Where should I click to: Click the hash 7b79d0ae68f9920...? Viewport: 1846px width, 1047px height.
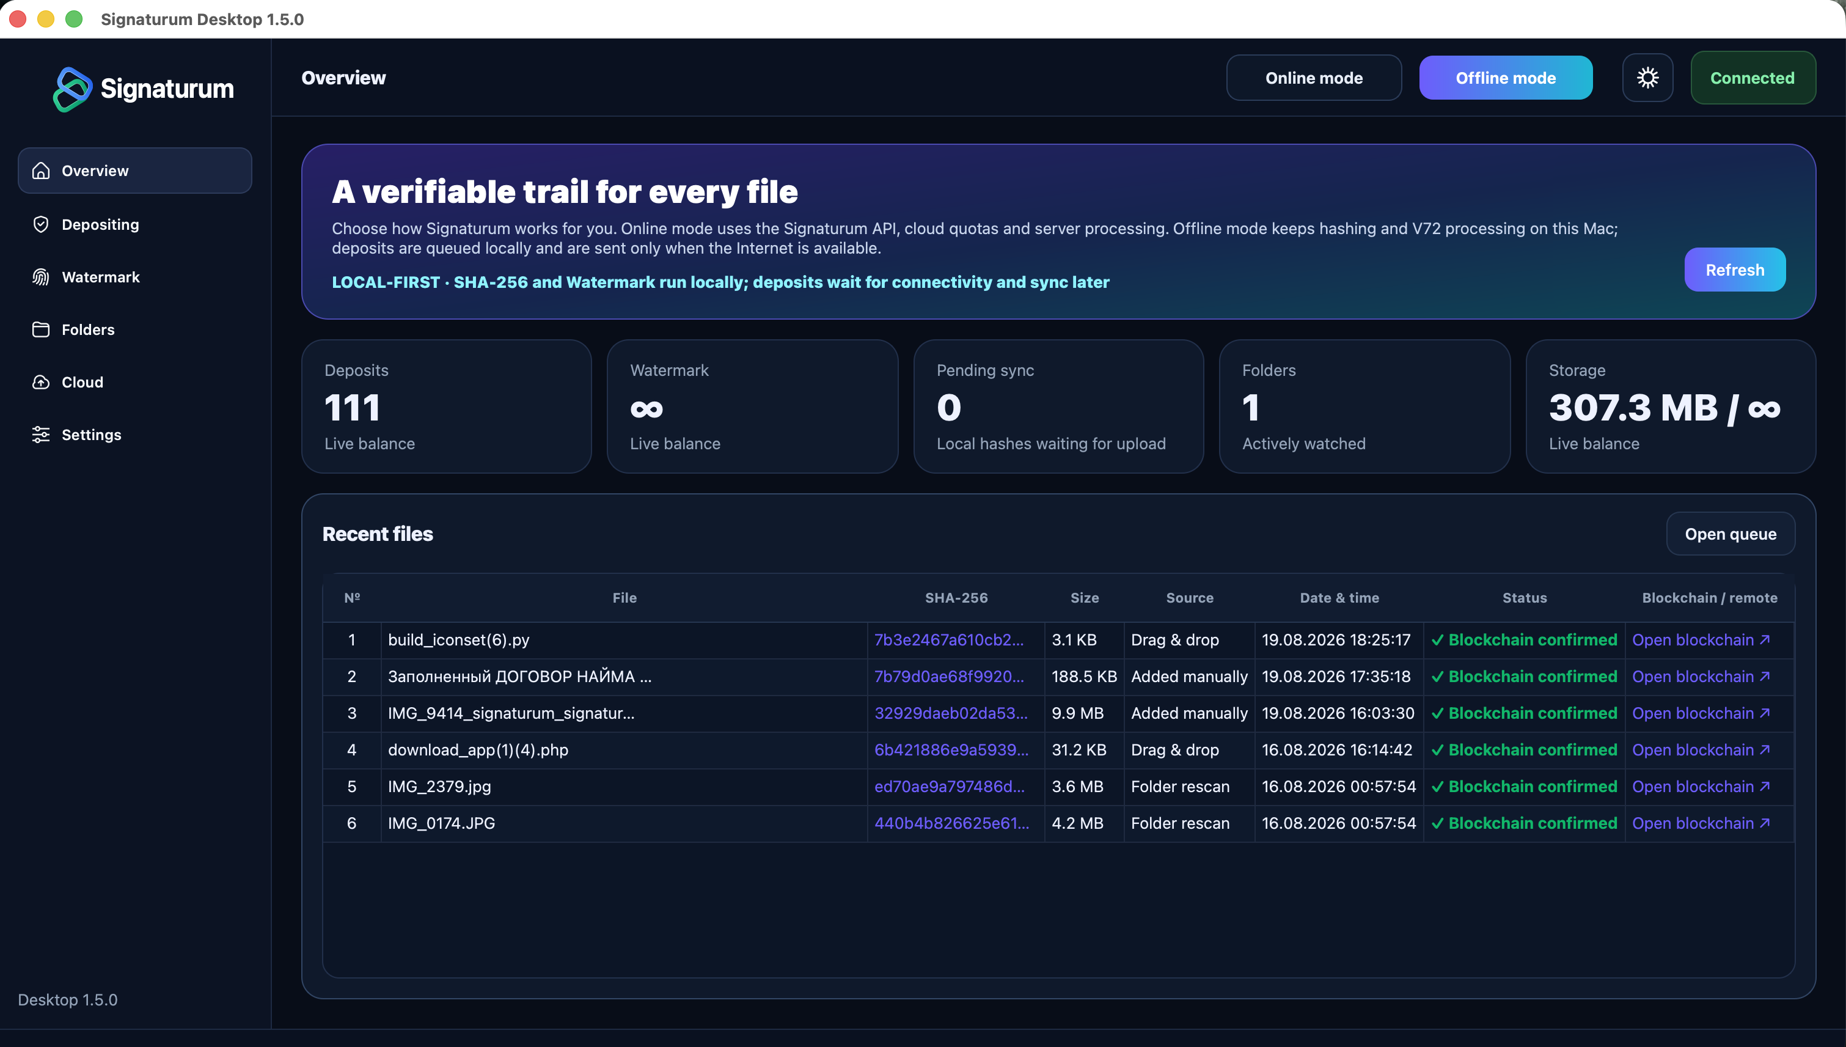(948, 677)
